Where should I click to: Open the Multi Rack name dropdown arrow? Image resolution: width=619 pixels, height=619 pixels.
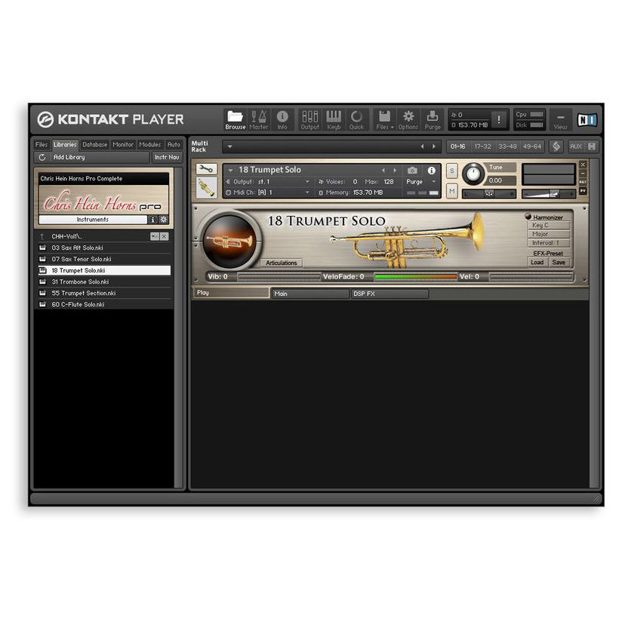click(229, 147)
